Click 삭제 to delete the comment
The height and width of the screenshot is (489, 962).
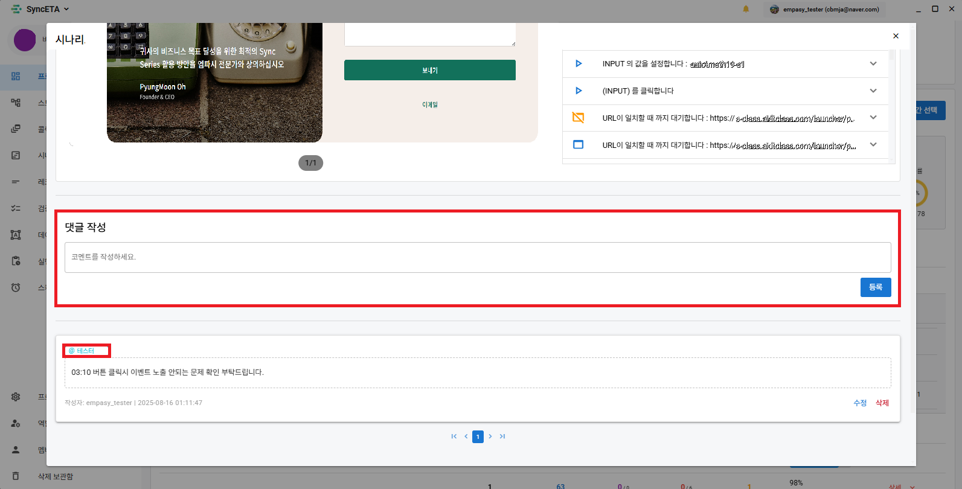882,403
